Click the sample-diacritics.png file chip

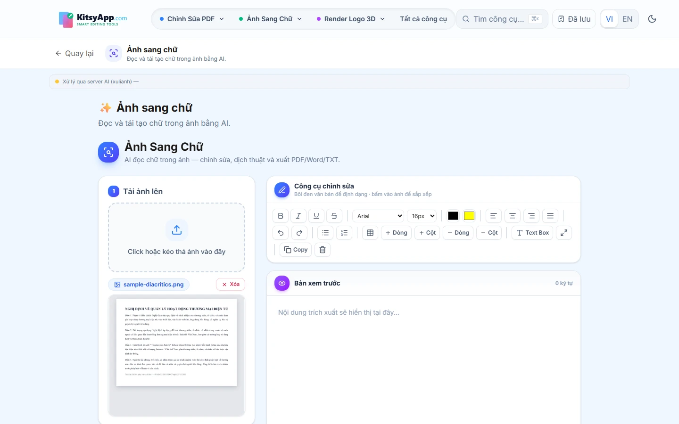149,285
